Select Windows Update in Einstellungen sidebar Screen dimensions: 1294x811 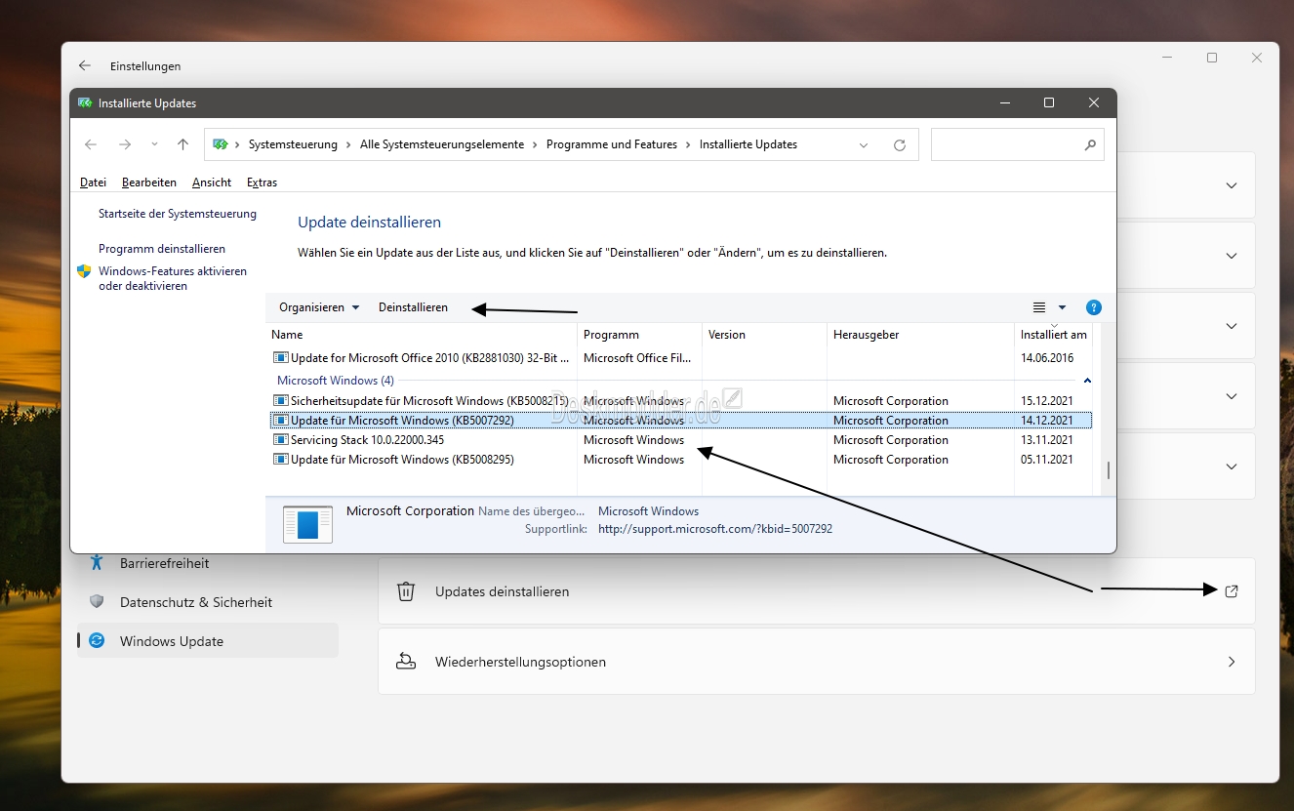click(207, 641)
